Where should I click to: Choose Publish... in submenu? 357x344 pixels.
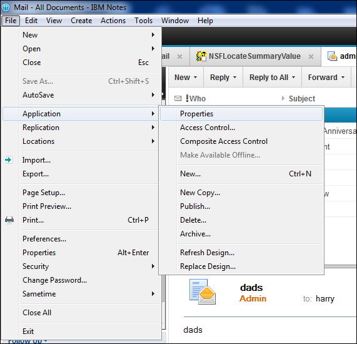[x=241, y=206]
